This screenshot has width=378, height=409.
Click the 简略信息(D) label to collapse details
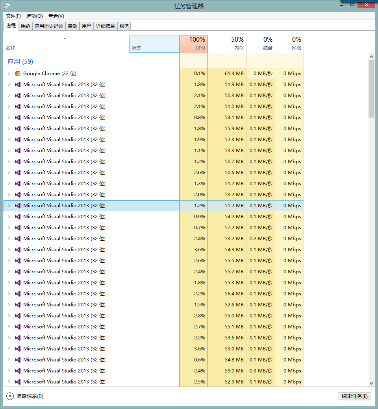pos(30,396)
